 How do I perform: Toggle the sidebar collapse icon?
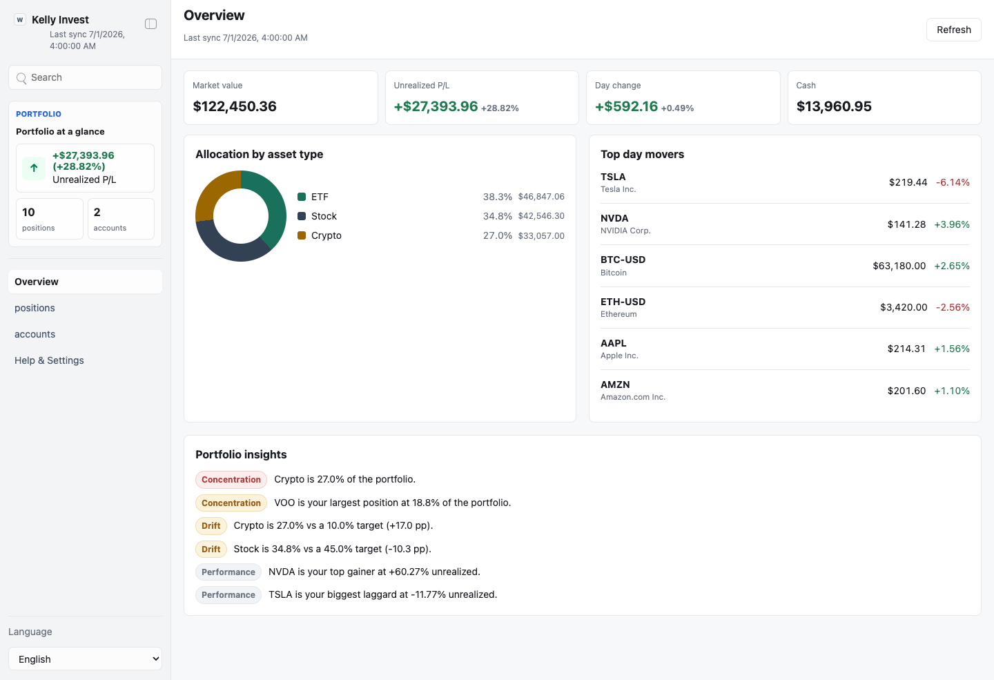(x=151, y=24)
